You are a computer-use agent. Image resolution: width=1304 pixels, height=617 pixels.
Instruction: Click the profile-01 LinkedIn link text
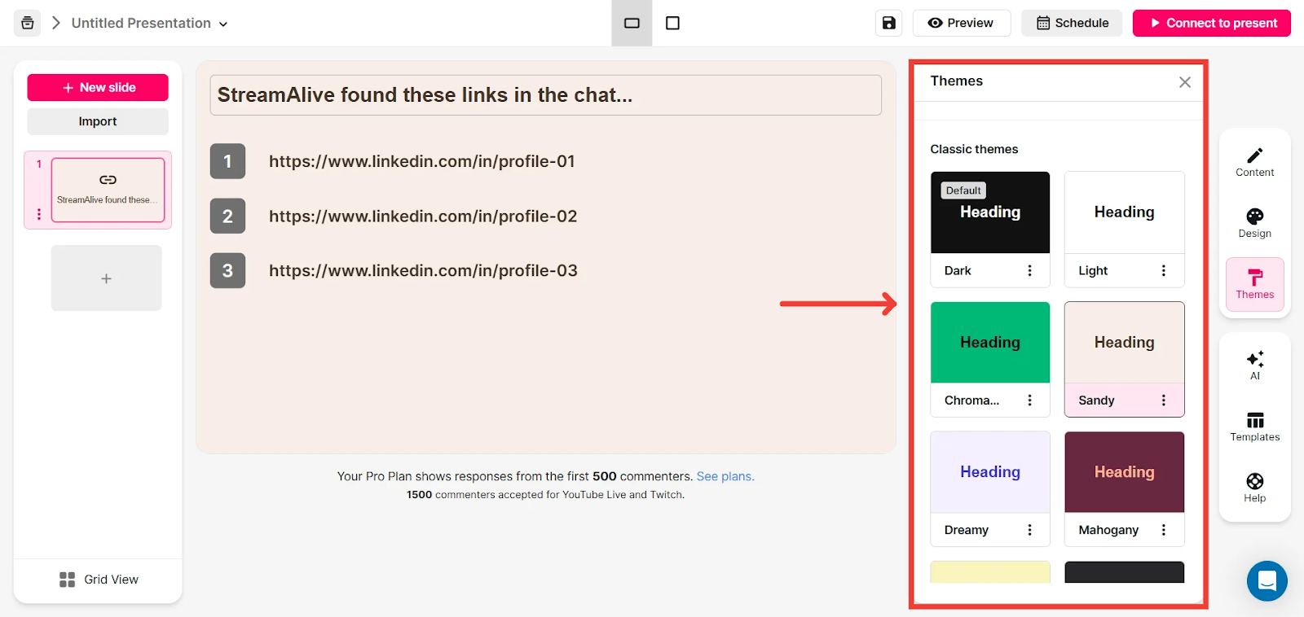[x=422, y=162]
